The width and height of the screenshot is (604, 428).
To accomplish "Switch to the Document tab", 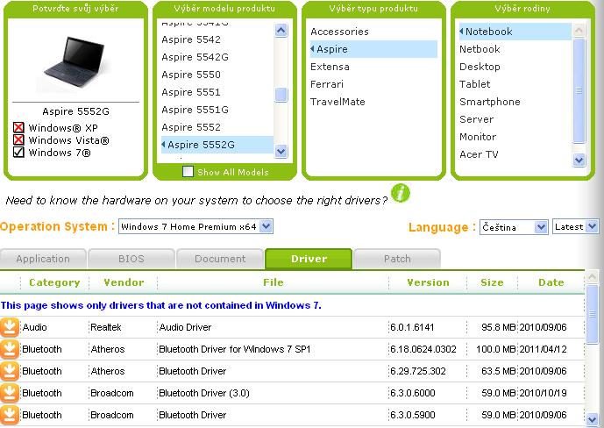I will point(220,259).
